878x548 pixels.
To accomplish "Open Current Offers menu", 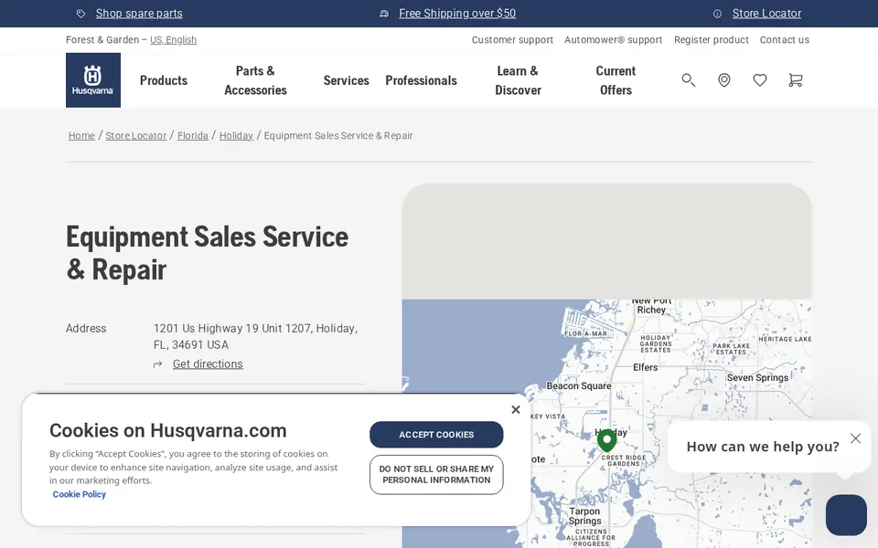I will [x=616, y=80].
